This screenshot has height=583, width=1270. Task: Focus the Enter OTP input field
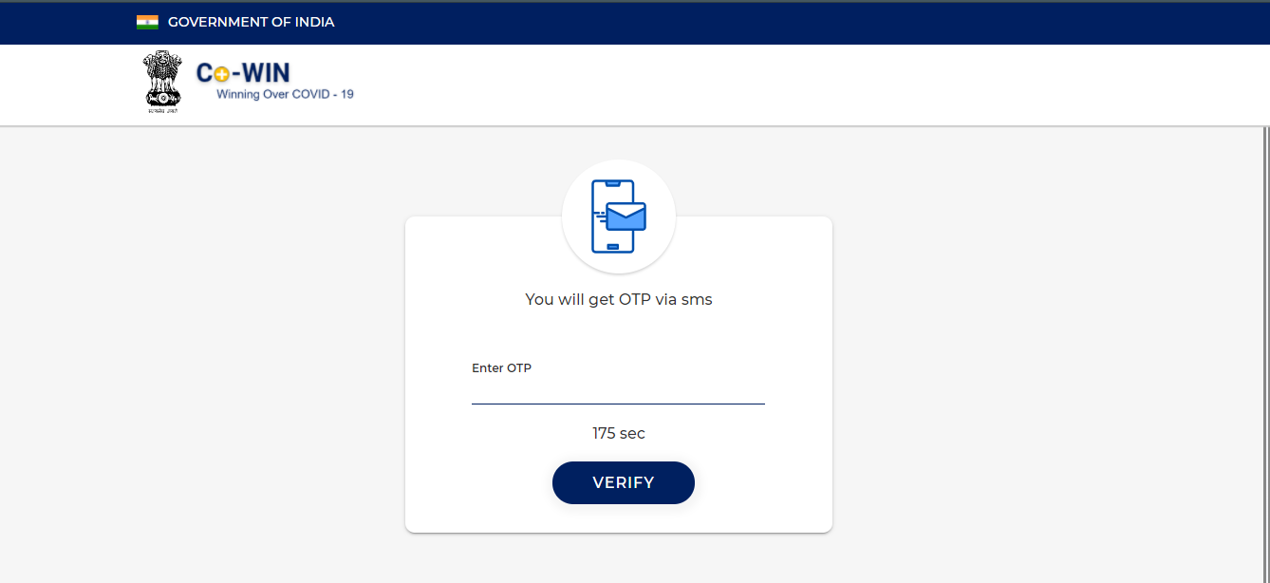tap(618, 389)
